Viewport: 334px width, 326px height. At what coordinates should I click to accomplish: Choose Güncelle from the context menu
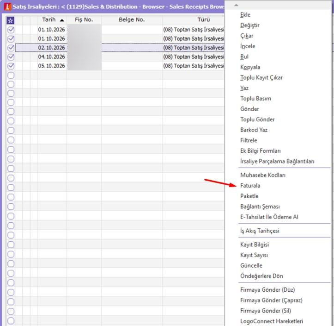pos(251,266)
